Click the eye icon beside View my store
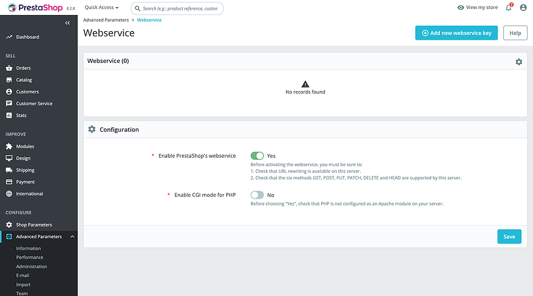533x296 pixels. tap(461, 8)
